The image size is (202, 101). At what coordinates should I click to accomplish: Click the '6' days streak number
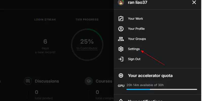click(x=45, y=41)
